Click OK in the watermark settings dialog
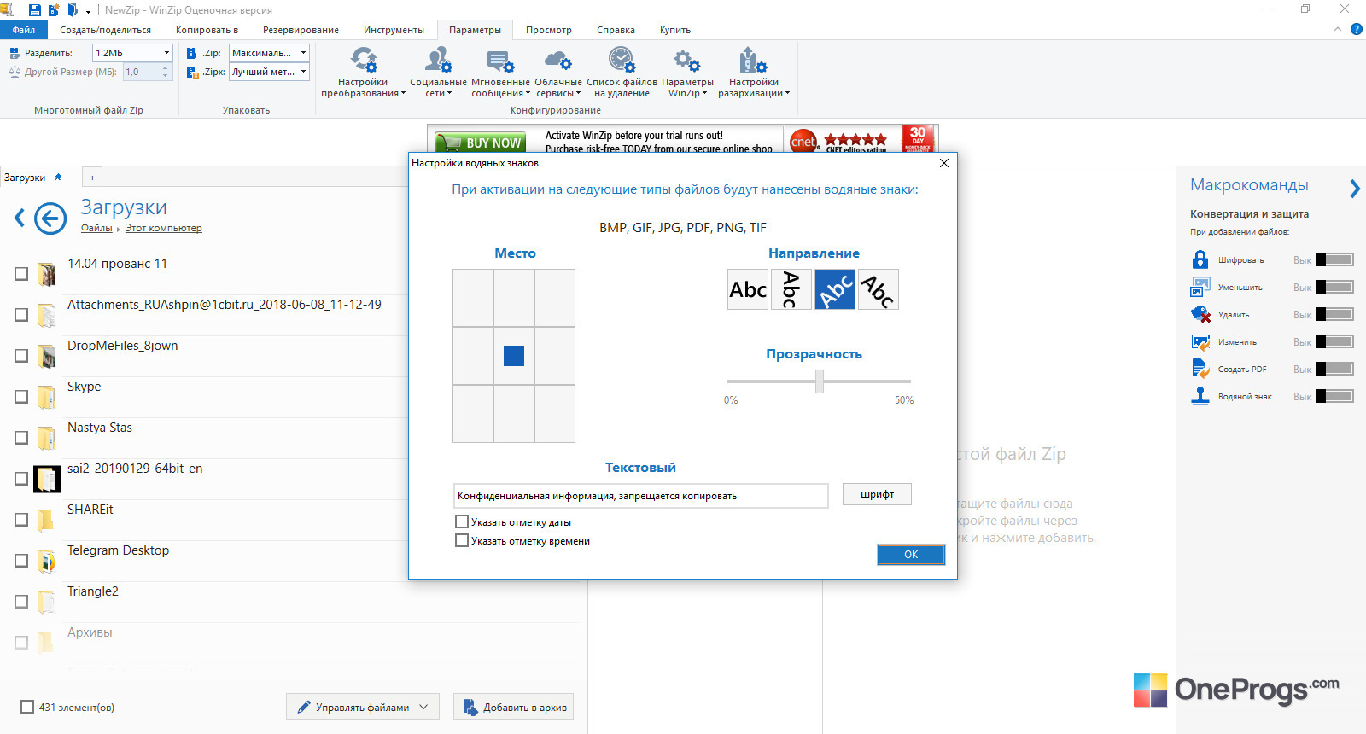The width and height of the screenshot is (1366, 734). click(911, 555)
